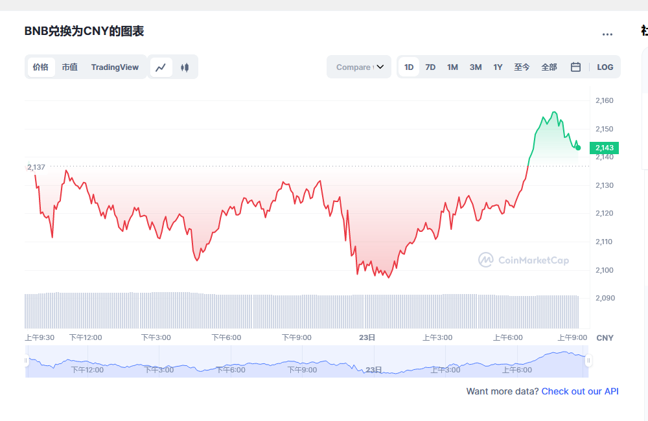This screenshot has height=421, width=648.
Task: Open the three-dot more options menu
Action: pos(607,34)
